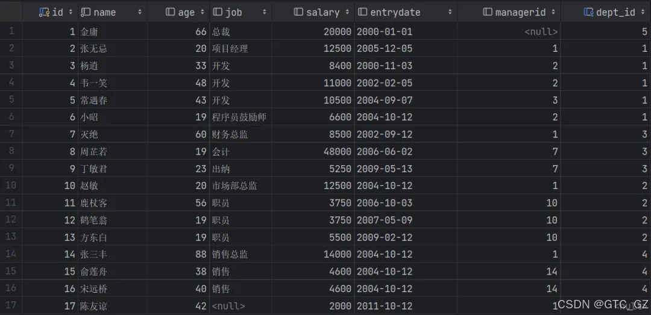Click the column icon beside salary header
This screenshot has width=651, height=315.
[x=298, y=13]
